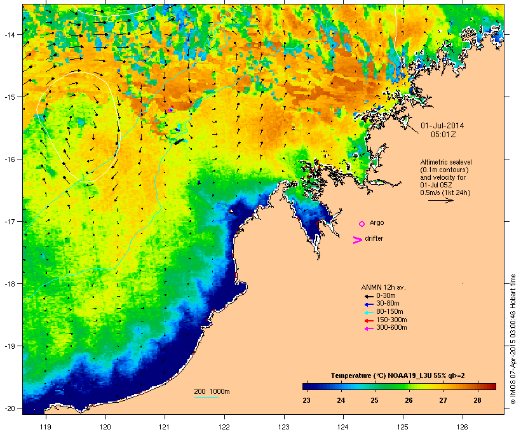Click the time label 05:01Z
Screen dimensions: 521x432
(x=443, y=135)
